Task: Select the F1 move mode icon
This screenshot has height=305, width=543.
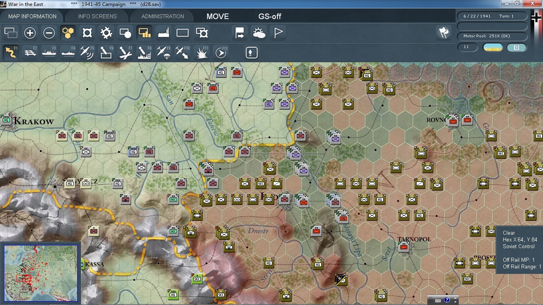Action: coord(11,52)
